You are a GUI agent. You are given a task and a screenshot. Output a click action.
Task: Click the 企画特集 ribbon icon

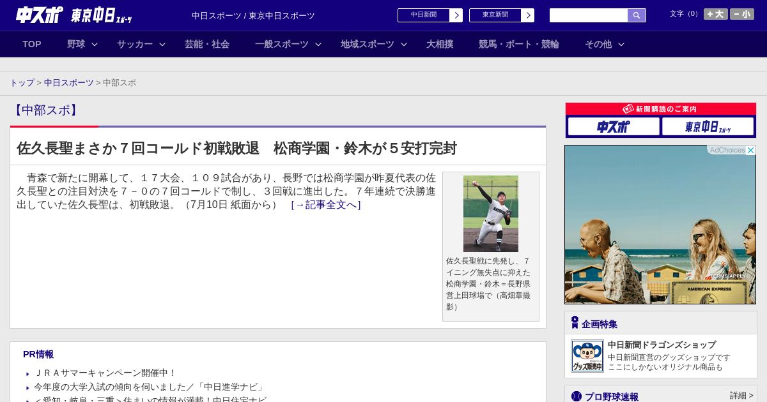[575, 323]
